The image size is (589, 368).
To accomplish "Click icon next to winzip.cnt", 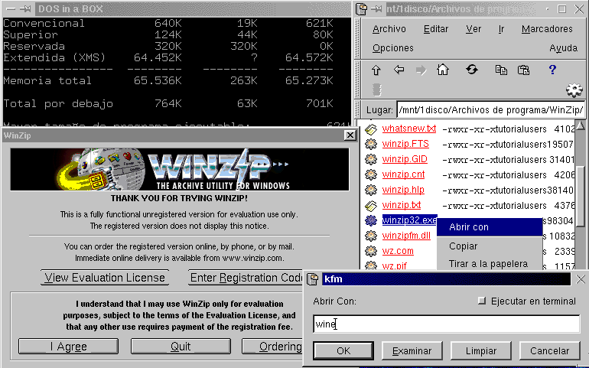I will click(371, 174).
